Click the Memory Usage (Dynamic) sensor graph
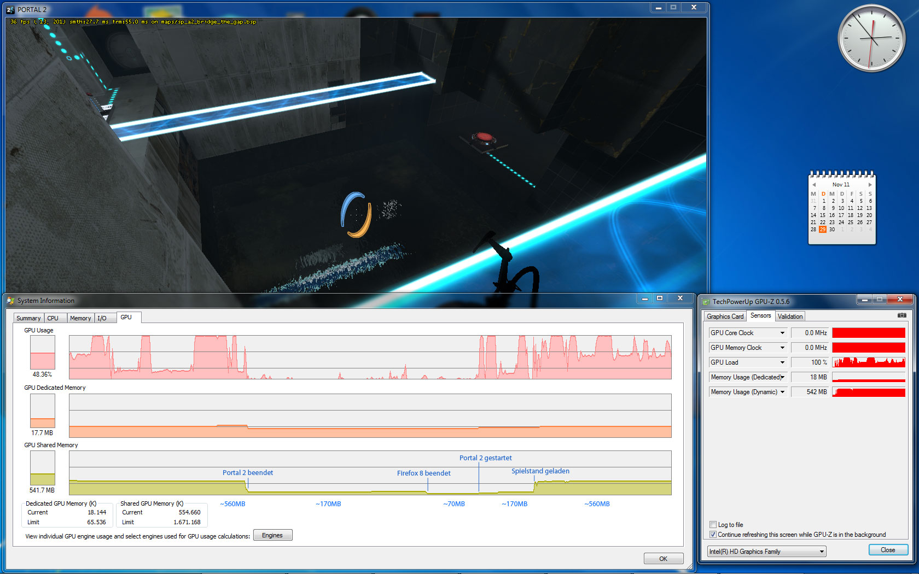 (x=869, y=392)
